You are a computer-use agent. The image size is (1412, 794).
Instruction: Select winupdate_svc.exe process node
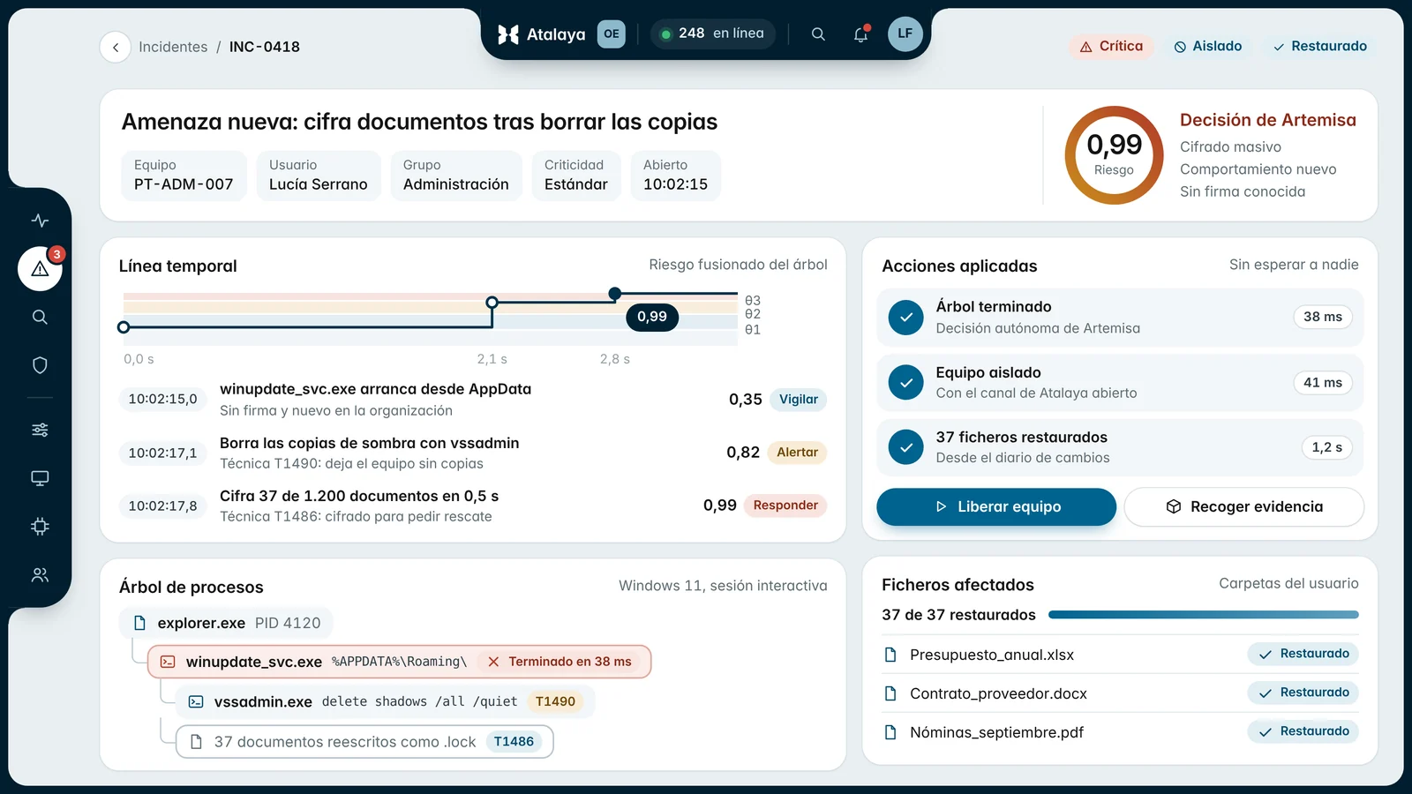399,662
